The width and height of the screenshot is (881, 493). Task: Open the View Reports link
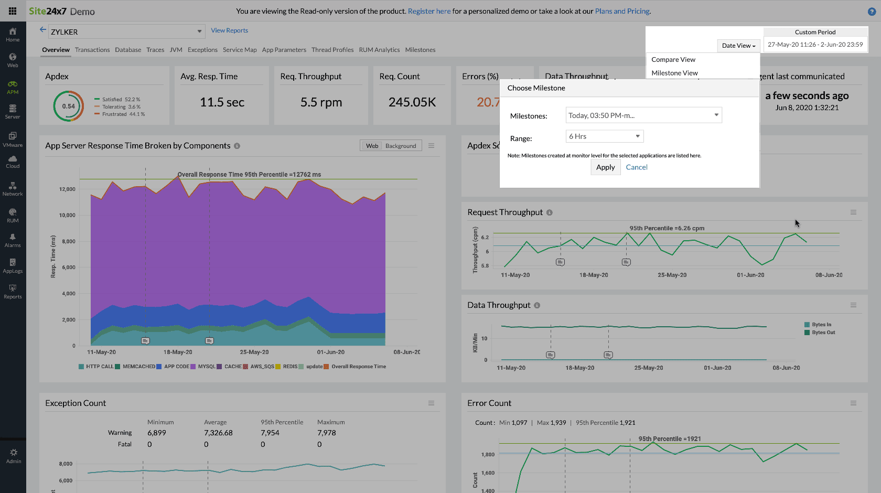[x=229, y=30]
